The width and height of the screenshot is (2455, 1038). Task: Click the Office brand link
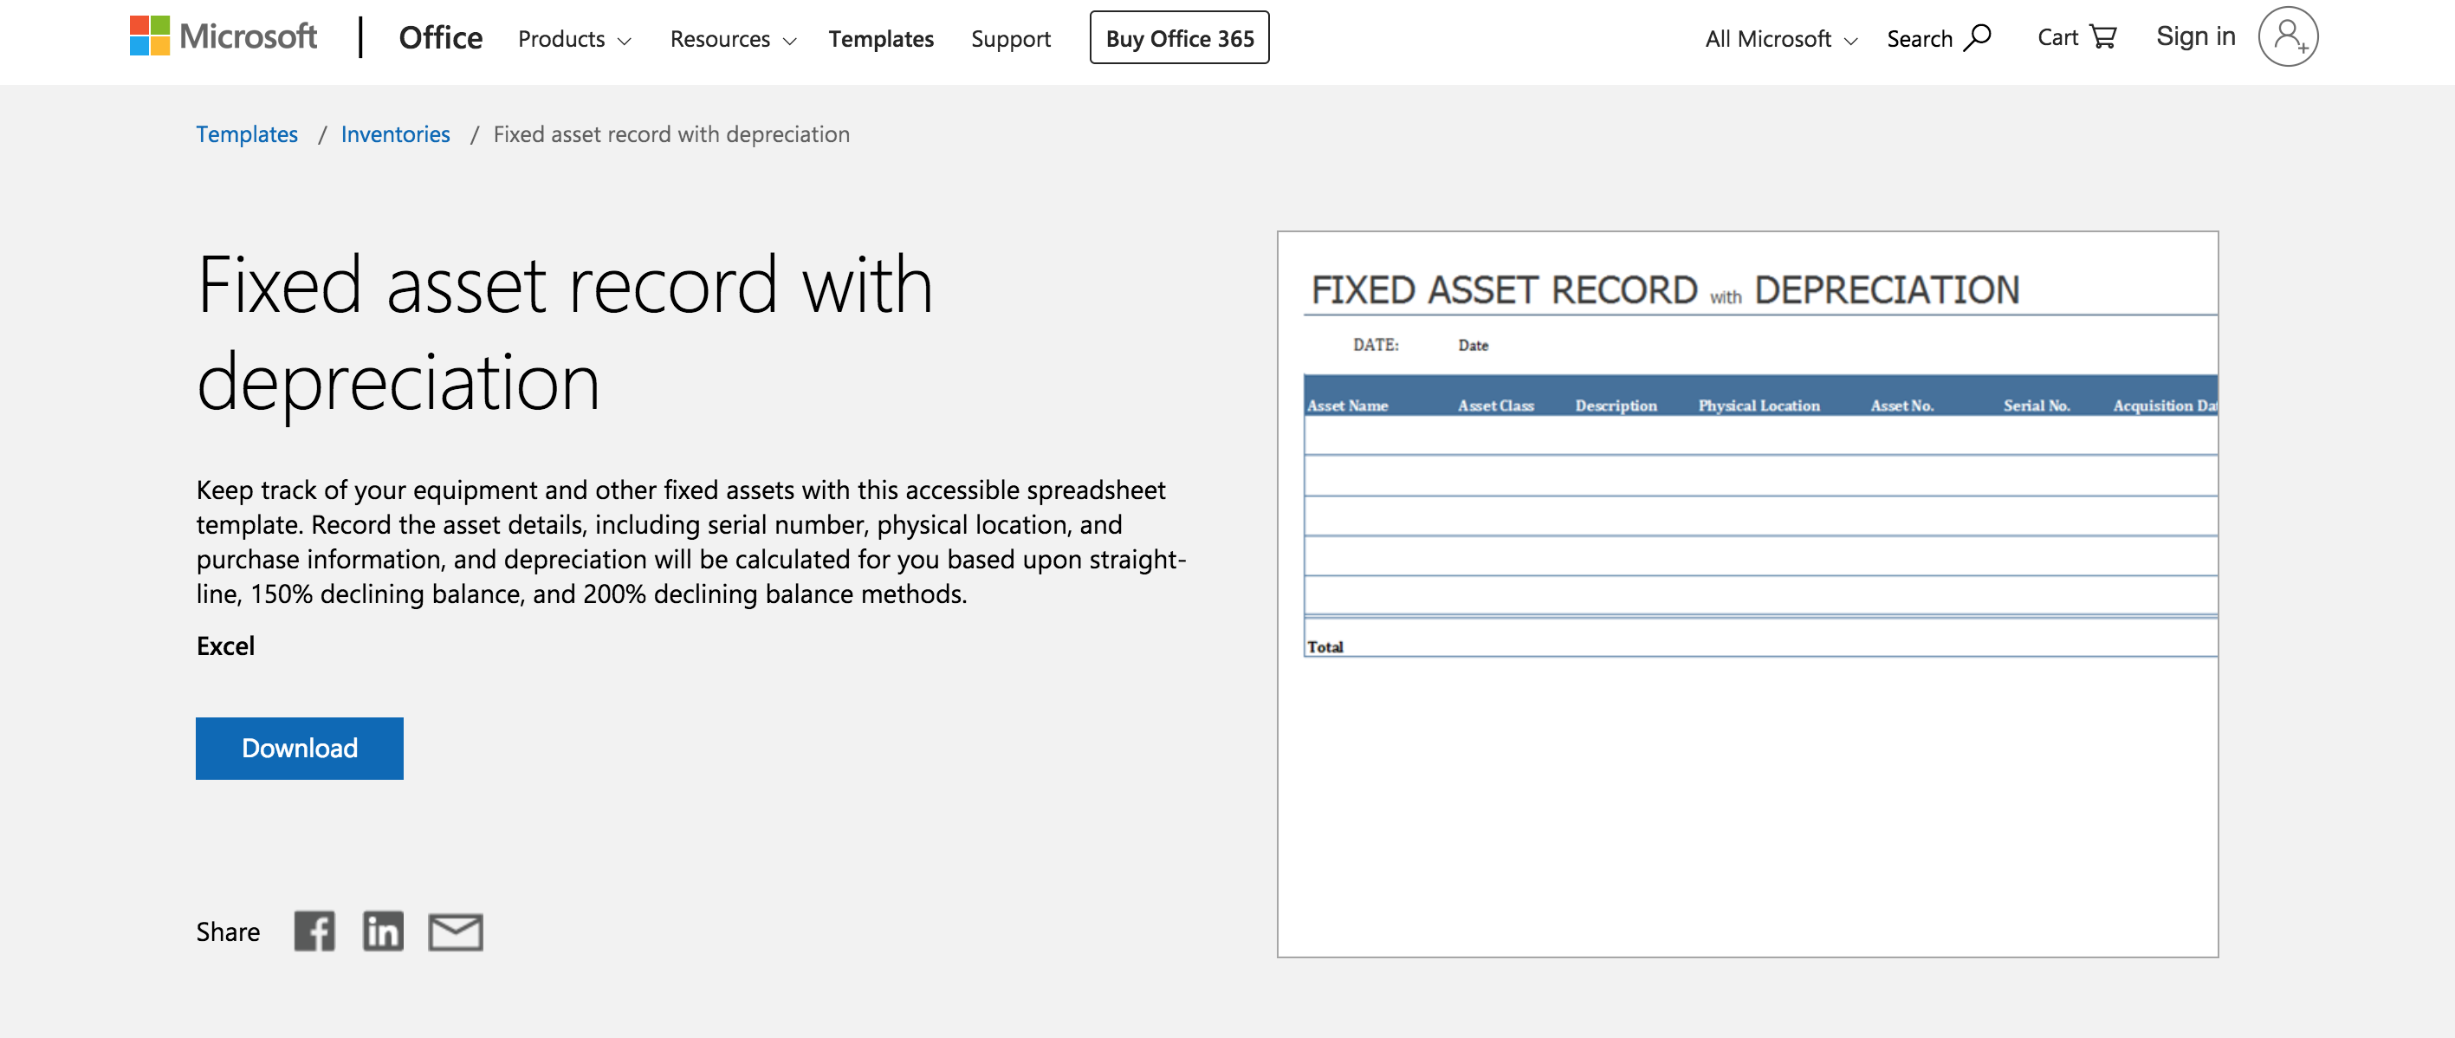coord(440,38)
